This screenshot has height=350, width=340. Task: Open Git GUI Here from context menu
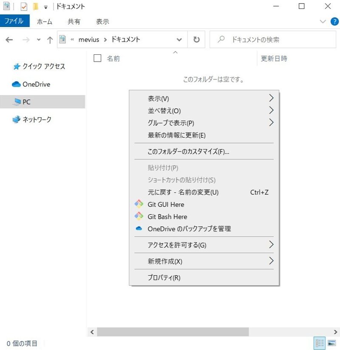pyautogui.click(x=167, y=204)
